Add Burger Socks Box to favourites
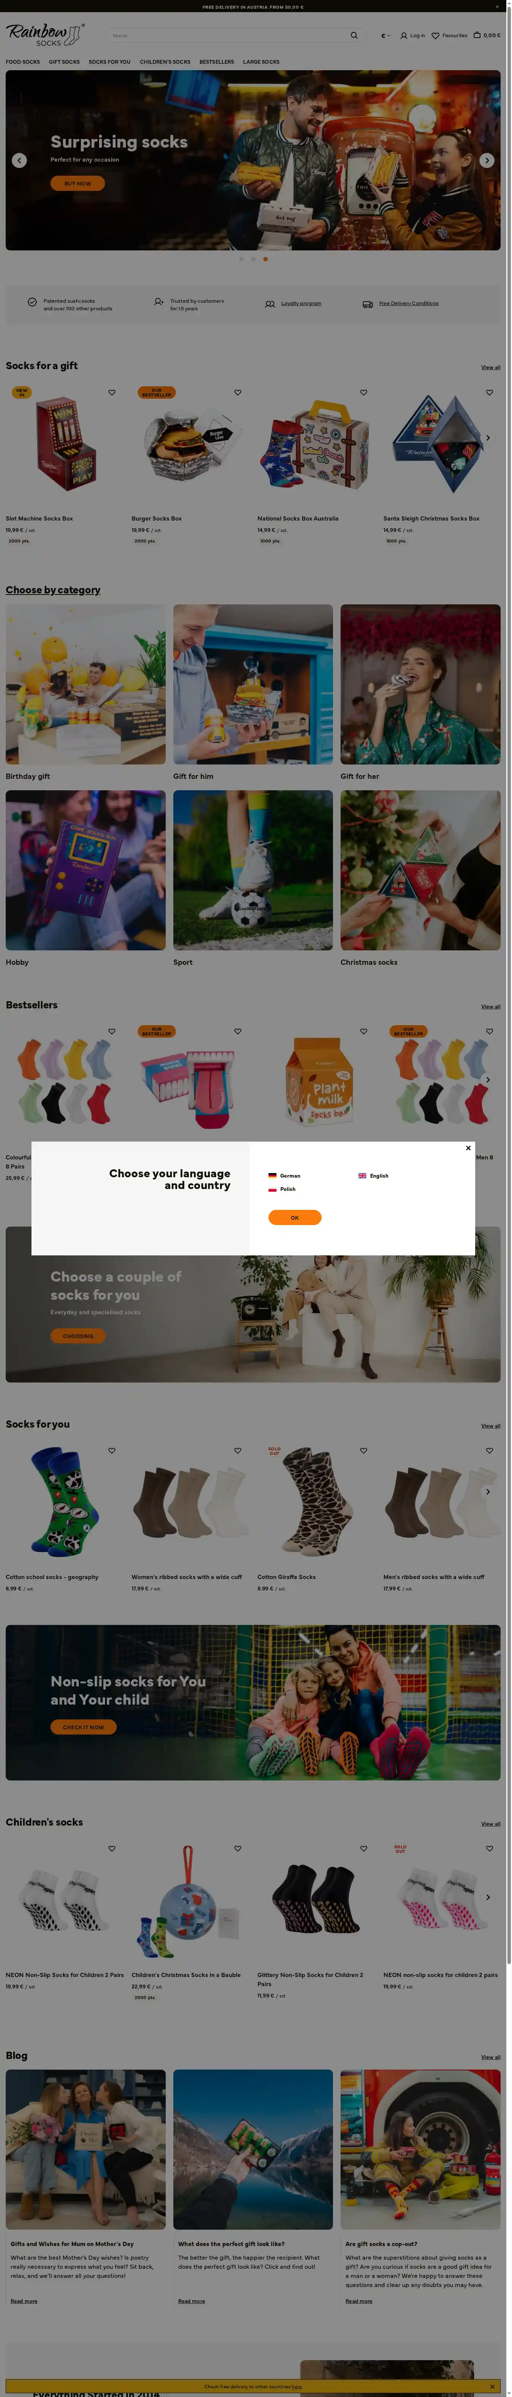The height and width of the screenshot is (2397, 512). [237, 393]
